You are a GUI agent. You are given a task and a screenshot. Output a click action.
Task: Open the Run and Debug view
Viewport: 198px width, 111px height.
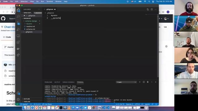pos(18,29)
